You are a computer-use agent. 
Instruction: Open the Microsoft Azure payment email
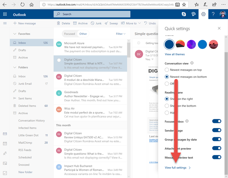click(x=90, y=47)
